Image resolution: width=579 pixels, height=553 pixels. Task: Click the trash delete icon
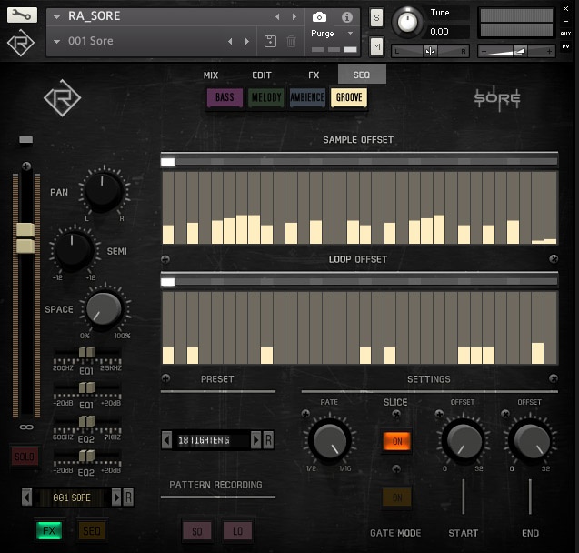291,42
